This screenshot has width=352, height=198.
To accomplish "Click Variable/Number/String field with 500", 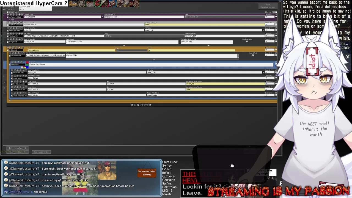I will click(225, 89).
